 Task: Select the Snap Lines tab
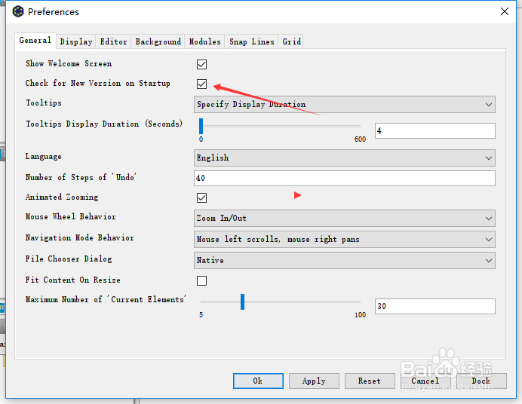pyautogui.click(x=252, y=42)
